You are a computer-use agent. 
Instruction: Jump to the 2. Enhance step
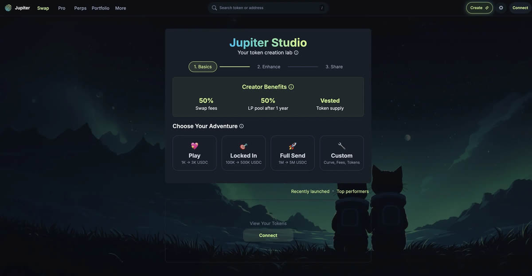pos(269,67)
